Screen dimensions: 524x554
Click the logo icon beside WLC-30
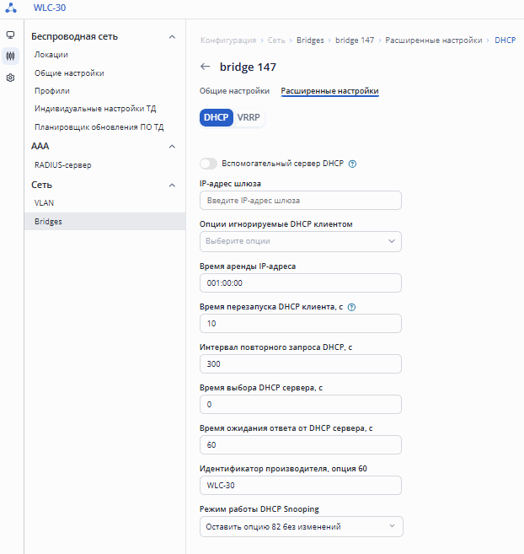pos(10,8)
